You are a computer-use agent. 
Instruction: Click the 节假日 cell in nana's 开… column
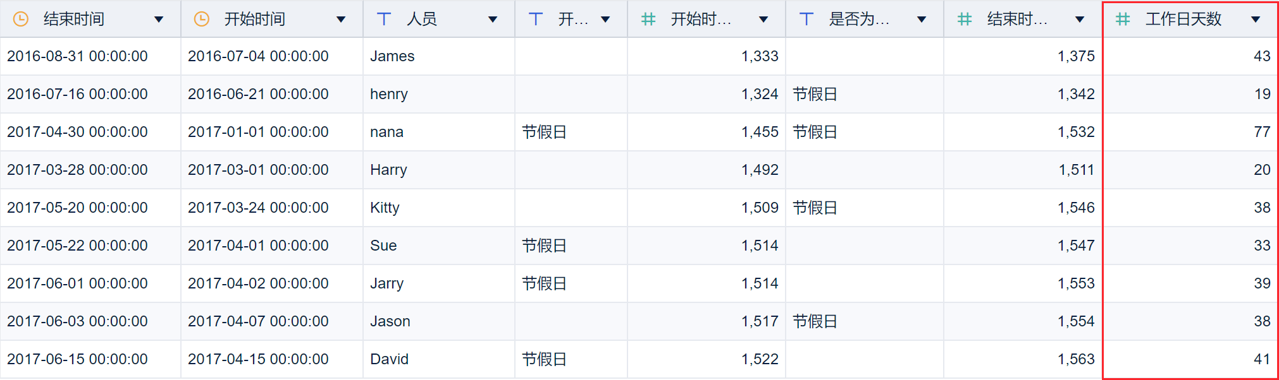click(544, 132)
